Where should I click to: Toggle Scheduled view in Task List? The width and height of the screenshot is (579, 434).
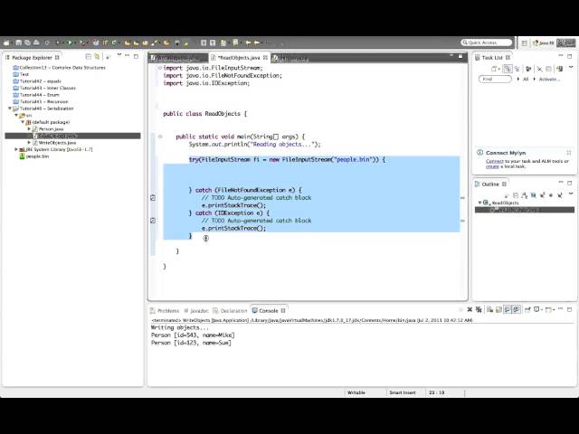click(x=517, y=69)
